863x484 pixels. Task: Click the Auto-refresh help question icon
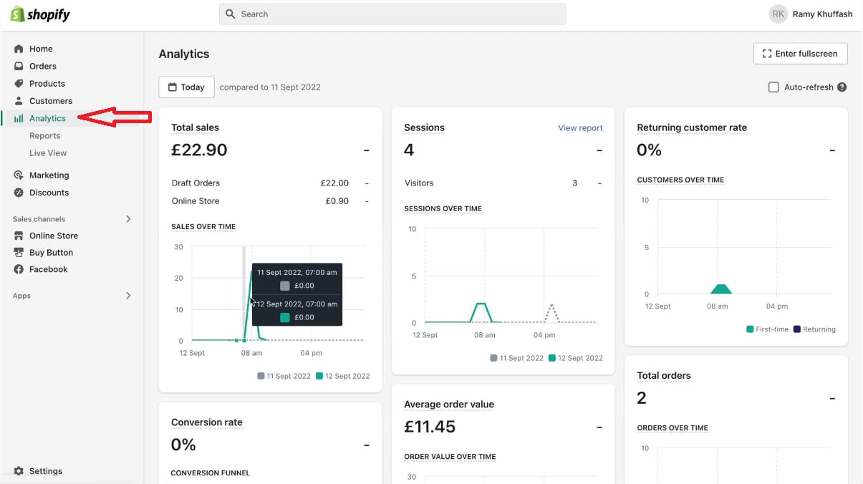[842, 87]
